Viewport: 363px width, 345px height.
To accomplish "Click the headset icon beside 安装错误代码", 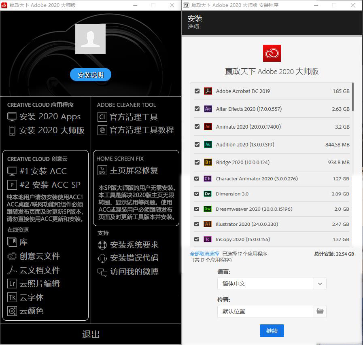I will [x=102, y=258].
